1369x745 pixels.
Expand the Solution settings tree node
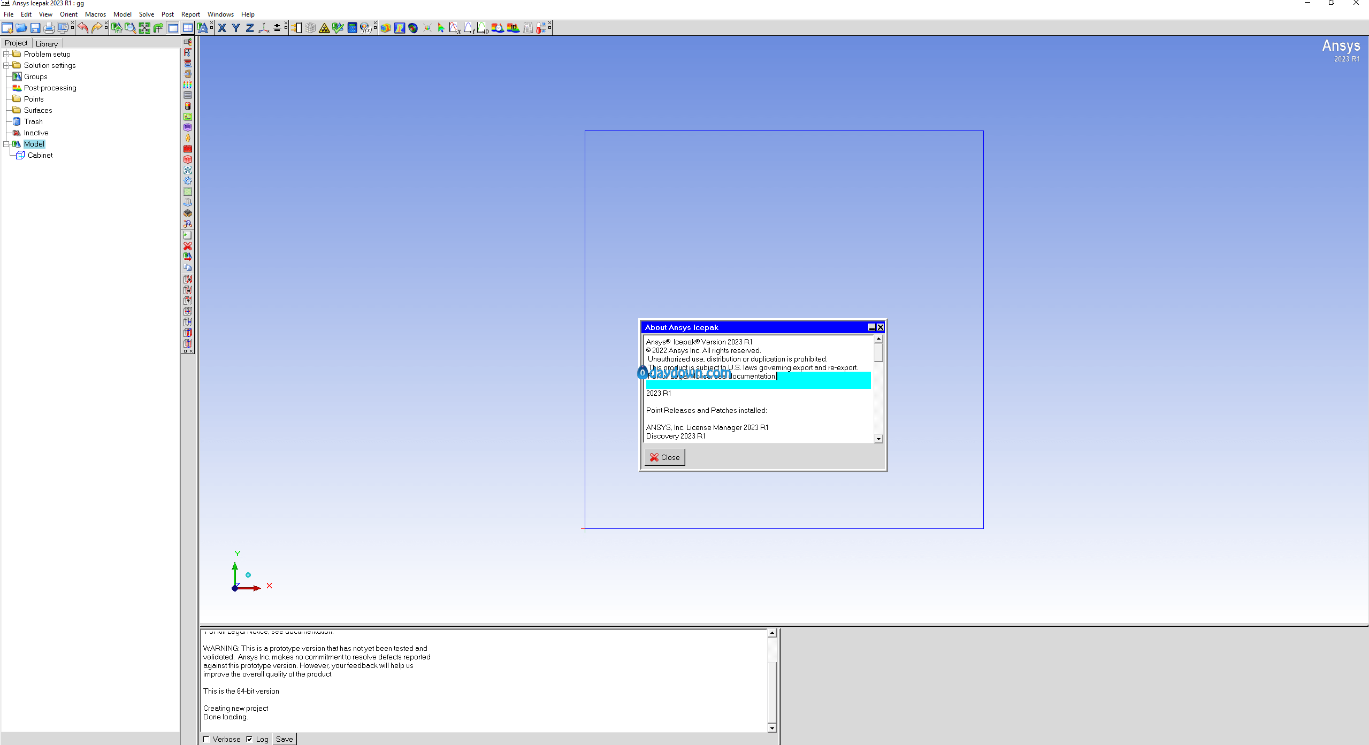6,65
